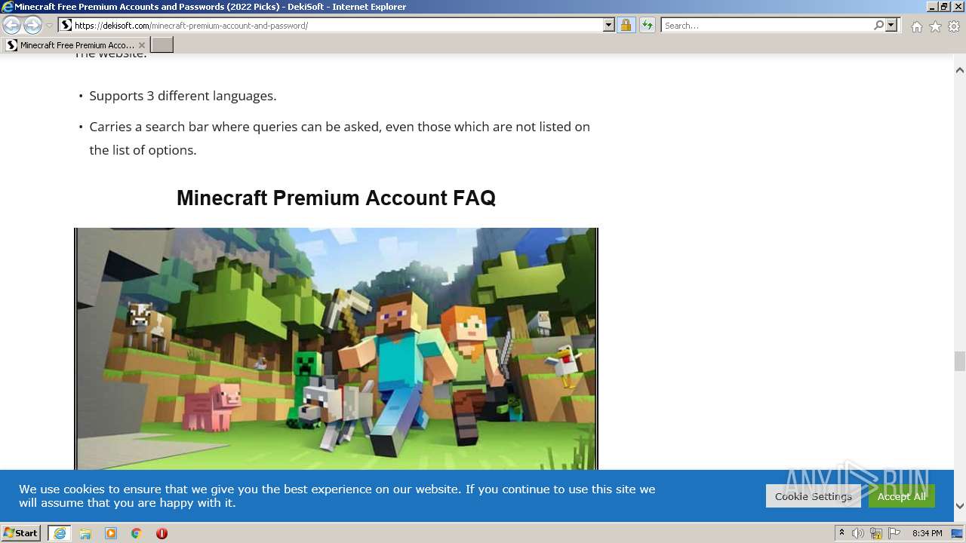The image size is (966, 543).
Task: Open the security lock report icon
Action: [626, 26]
